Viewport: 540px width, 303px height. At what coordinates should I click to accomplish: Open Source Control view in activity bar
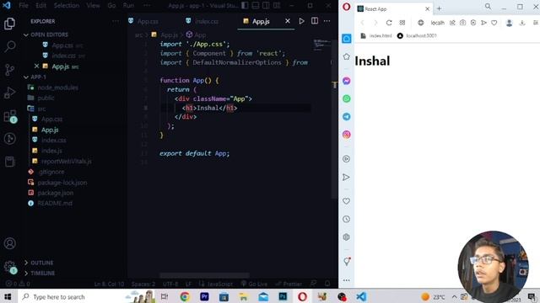pos(9,70)
